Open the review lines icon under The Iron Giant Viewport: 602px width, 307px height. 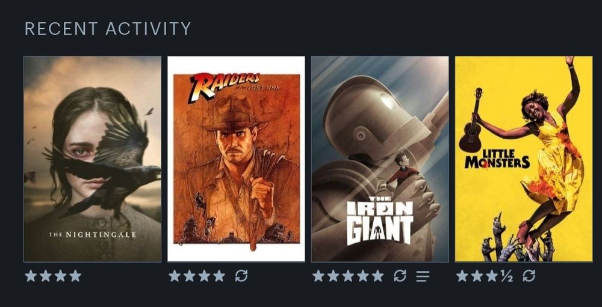(423, 276)
